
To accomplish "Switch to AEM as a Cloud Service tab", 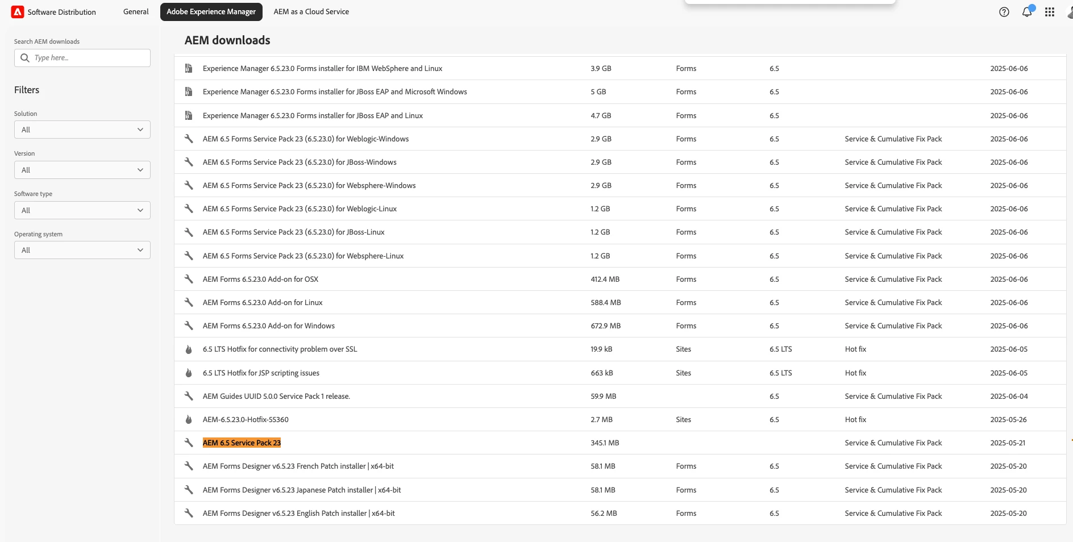I will [x=311, y=12].
